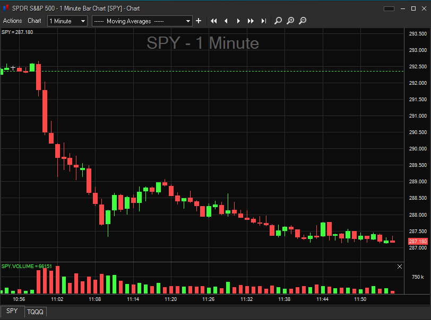Viewport: 431px width, 320px height.
Task: Switch to the TQQQ tab
Action: coord(36,312)
